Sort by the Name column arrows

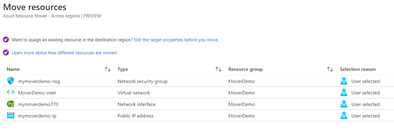108,69
